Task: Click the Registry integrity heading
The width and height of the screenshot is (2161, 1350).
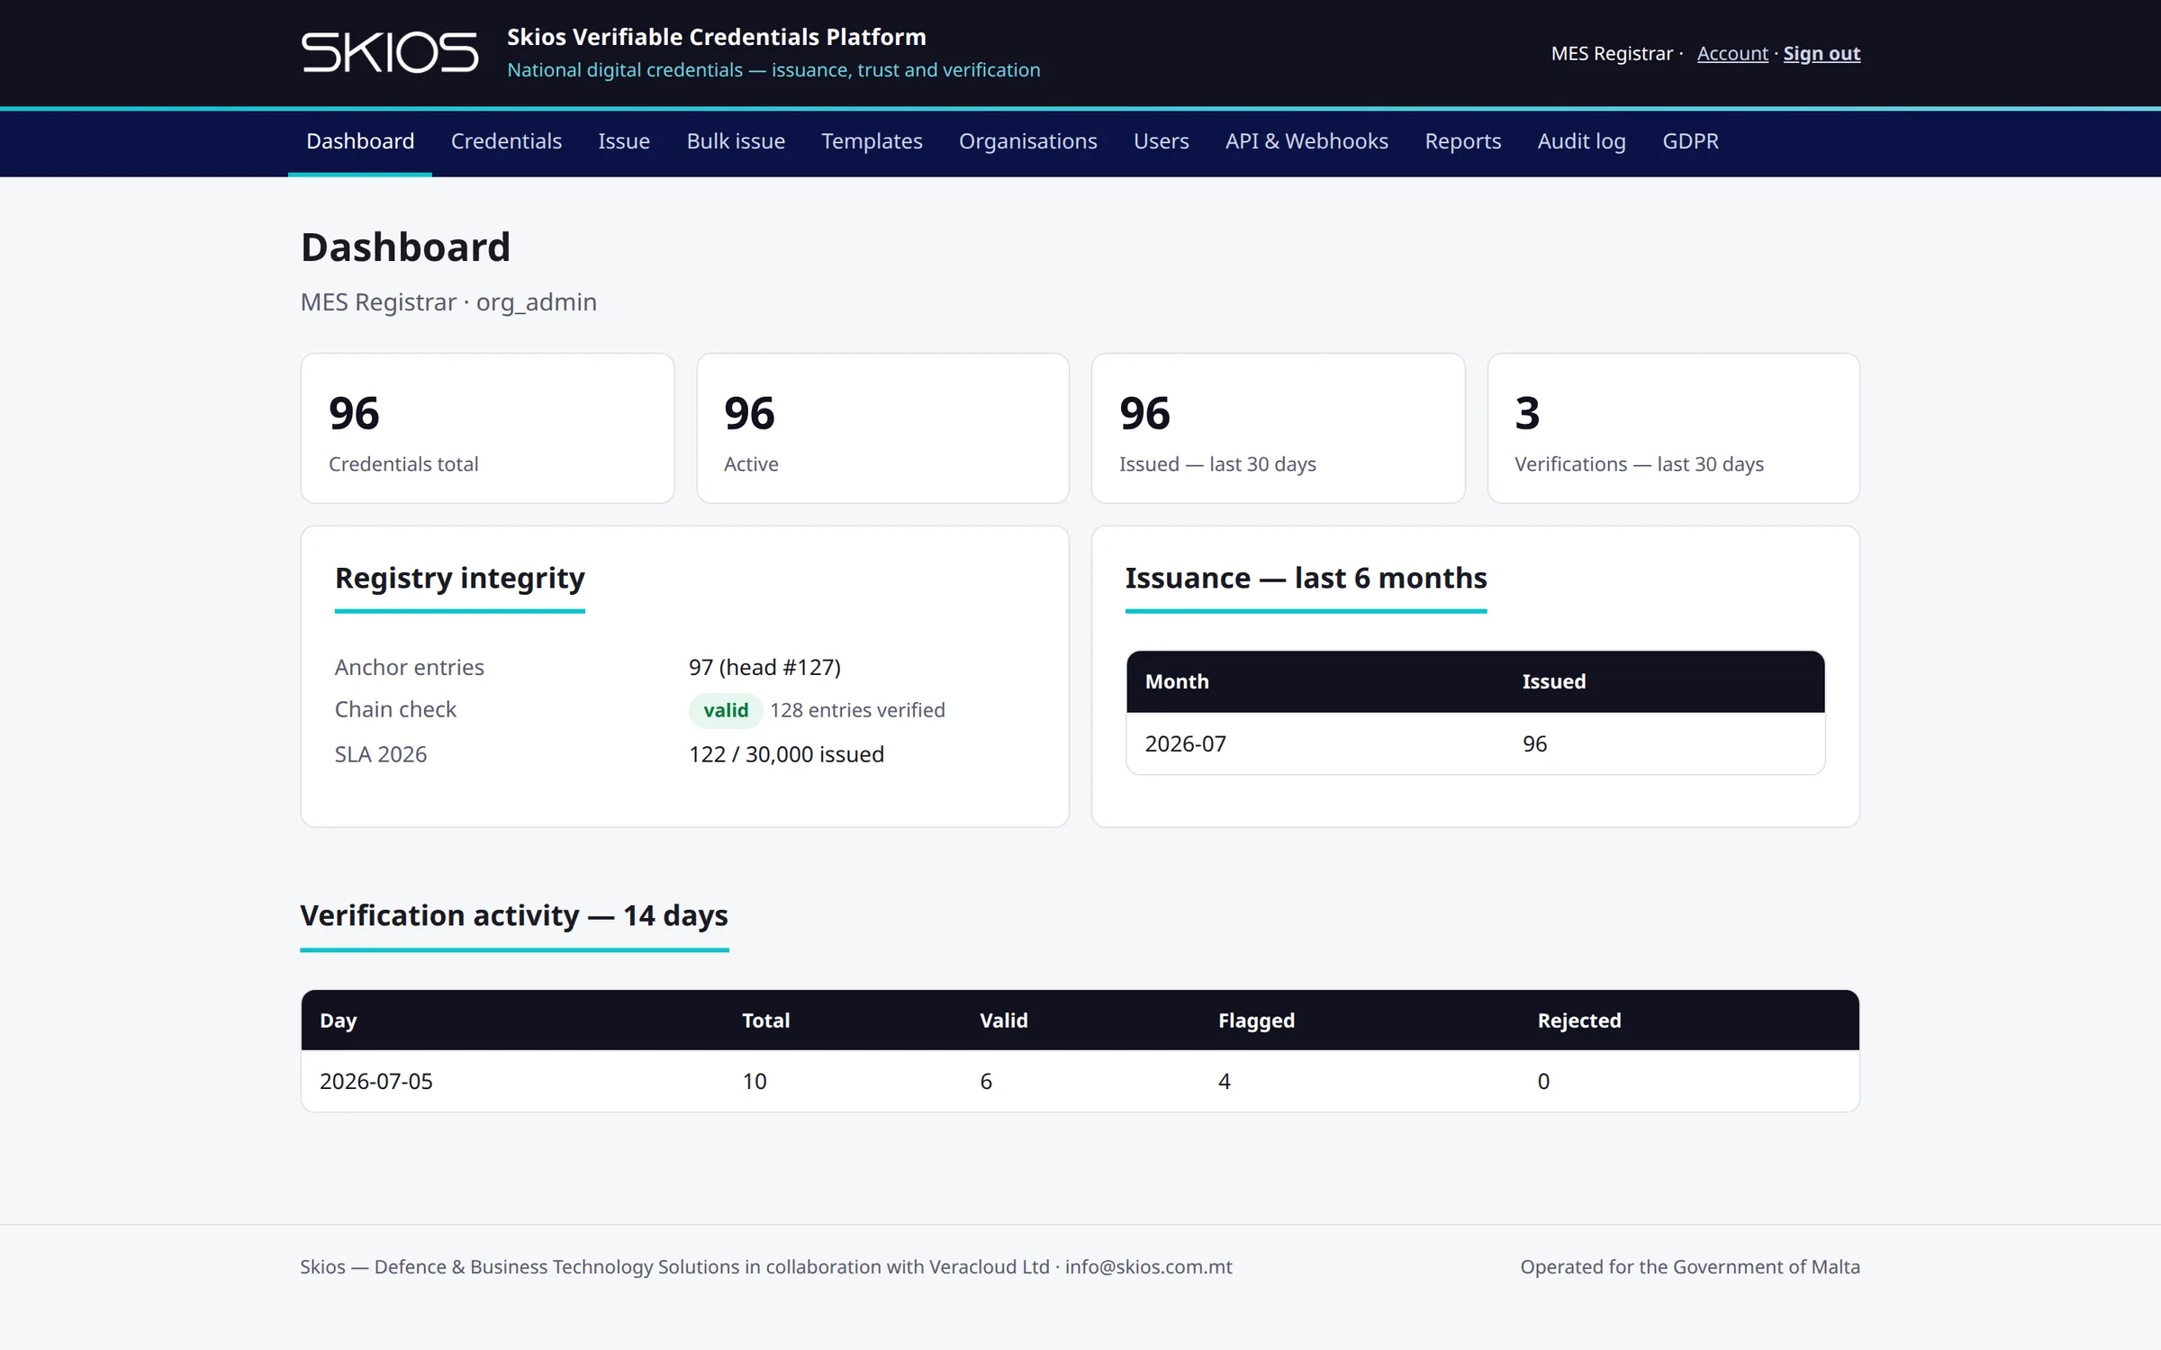Action: tap(459, 578)
